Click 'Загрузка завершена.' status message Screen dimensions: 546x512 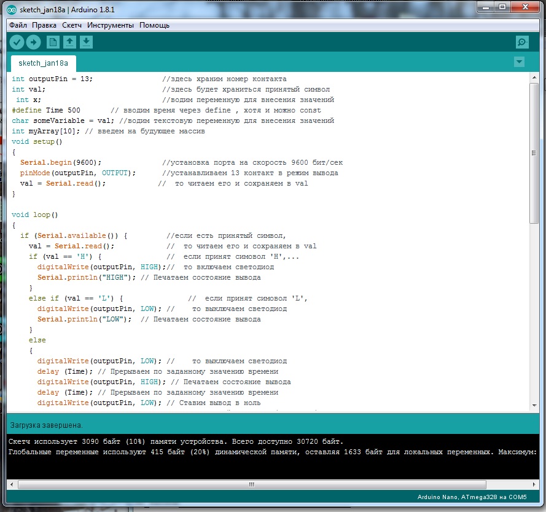click(x=46, y=425)
